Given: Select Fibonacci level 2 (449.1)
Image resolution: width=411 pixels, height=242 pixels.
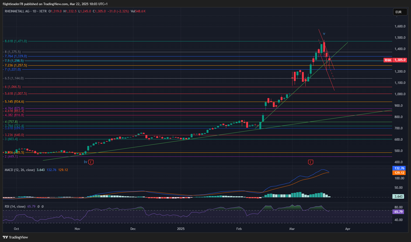Looking at the screenshot, I should click(11, 156).
